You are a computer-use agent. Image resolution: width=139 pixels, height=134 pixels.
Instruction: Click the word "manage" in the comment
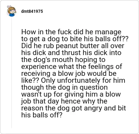(108, 32)
